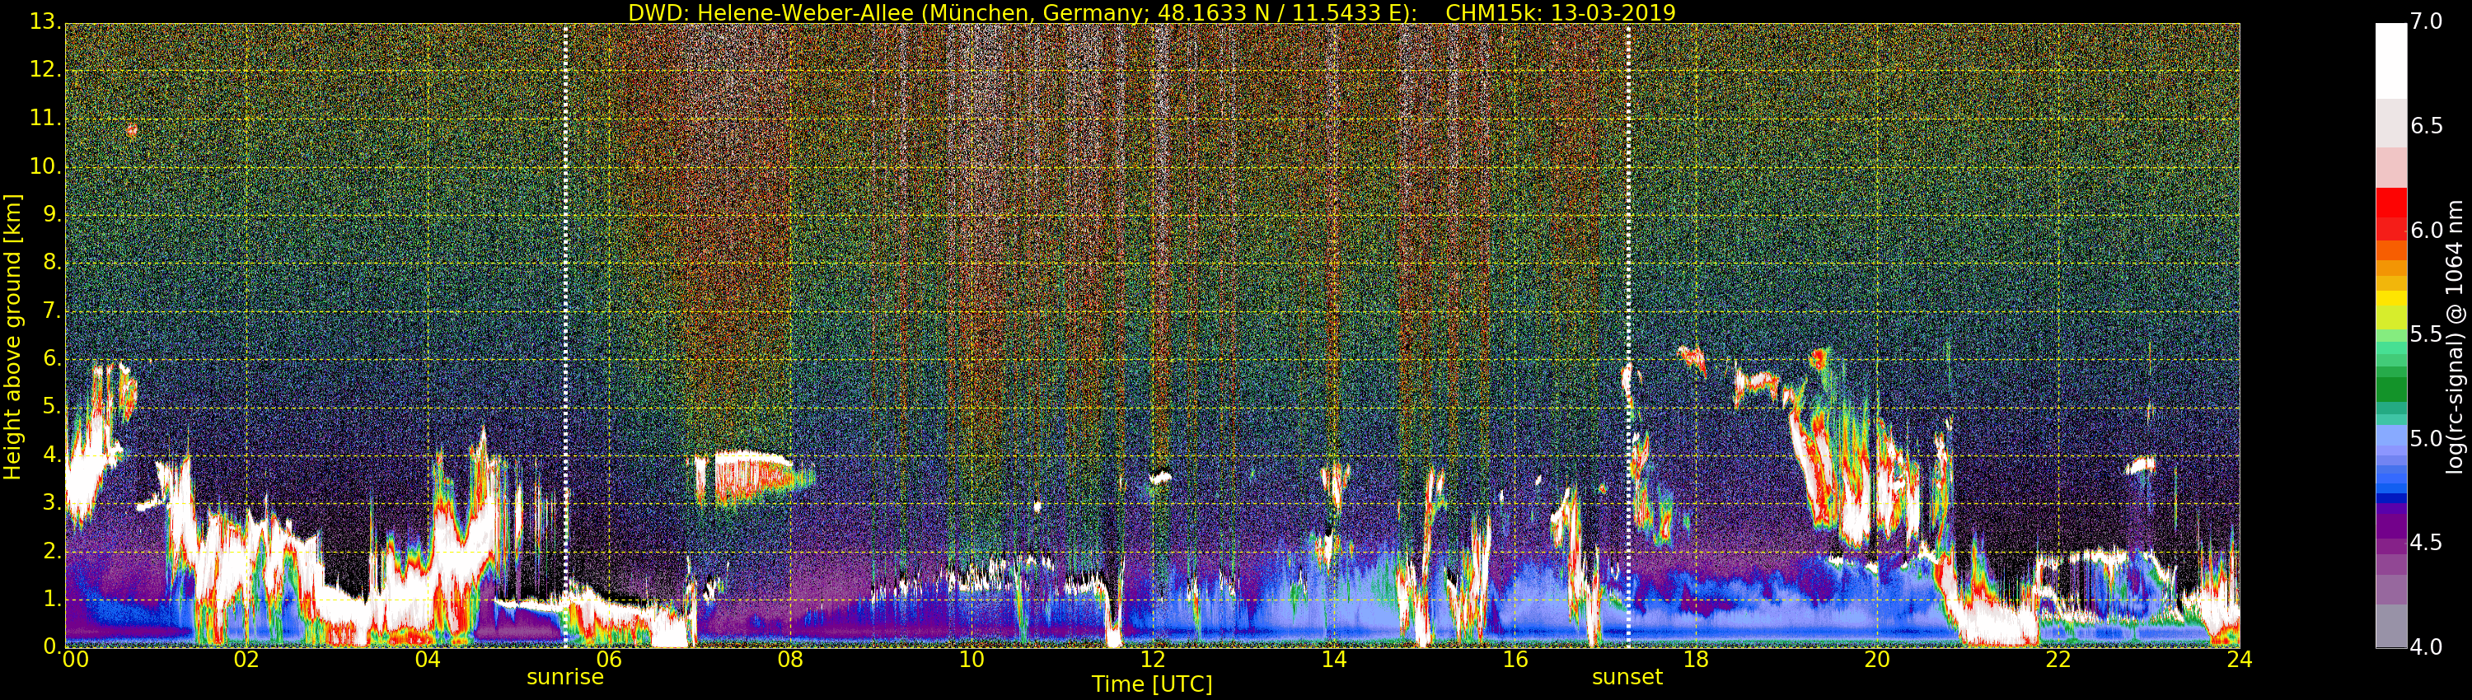The image size is (2472, 700).
Task: Click the white segment atop the colorbar
Action: coord(2390,60)
